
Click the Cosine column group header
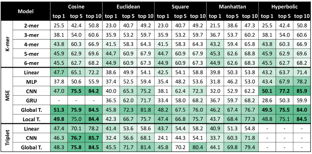click(76, 6)
